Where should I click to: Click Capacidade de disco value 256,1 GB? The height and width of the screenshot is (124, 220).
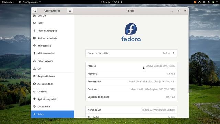pyautogui.click(x=170, y=97)
